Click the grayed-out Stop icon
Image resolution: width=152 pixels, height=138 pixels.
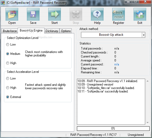pos(76,14)
